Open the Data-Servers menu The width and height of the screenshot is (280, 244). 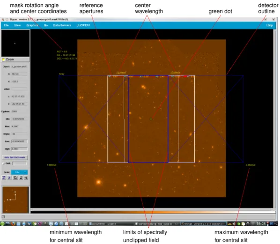[x=62, y=25]
